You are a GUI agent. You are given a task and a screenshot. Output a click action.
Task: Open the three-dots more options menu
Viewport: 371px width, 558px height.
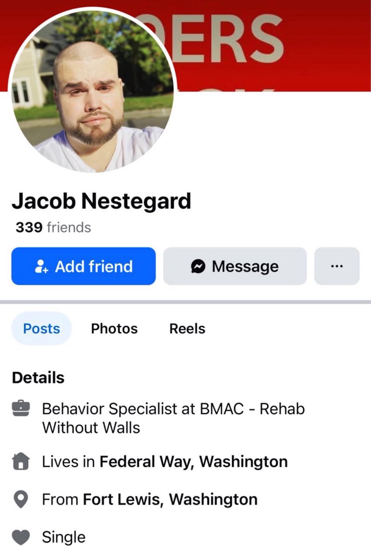tap(337, 266)
